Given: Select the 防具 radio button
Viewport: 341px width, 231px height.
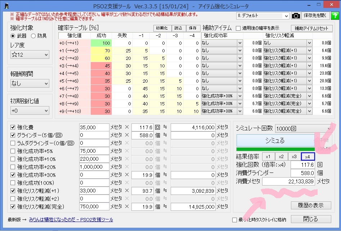Looking at the screenshot, I should tap(33, 36).
